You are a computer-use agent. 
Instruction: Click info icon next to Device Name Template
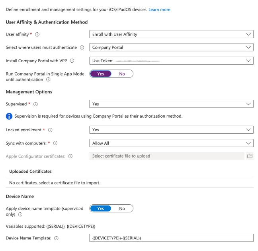click(56, 238)
